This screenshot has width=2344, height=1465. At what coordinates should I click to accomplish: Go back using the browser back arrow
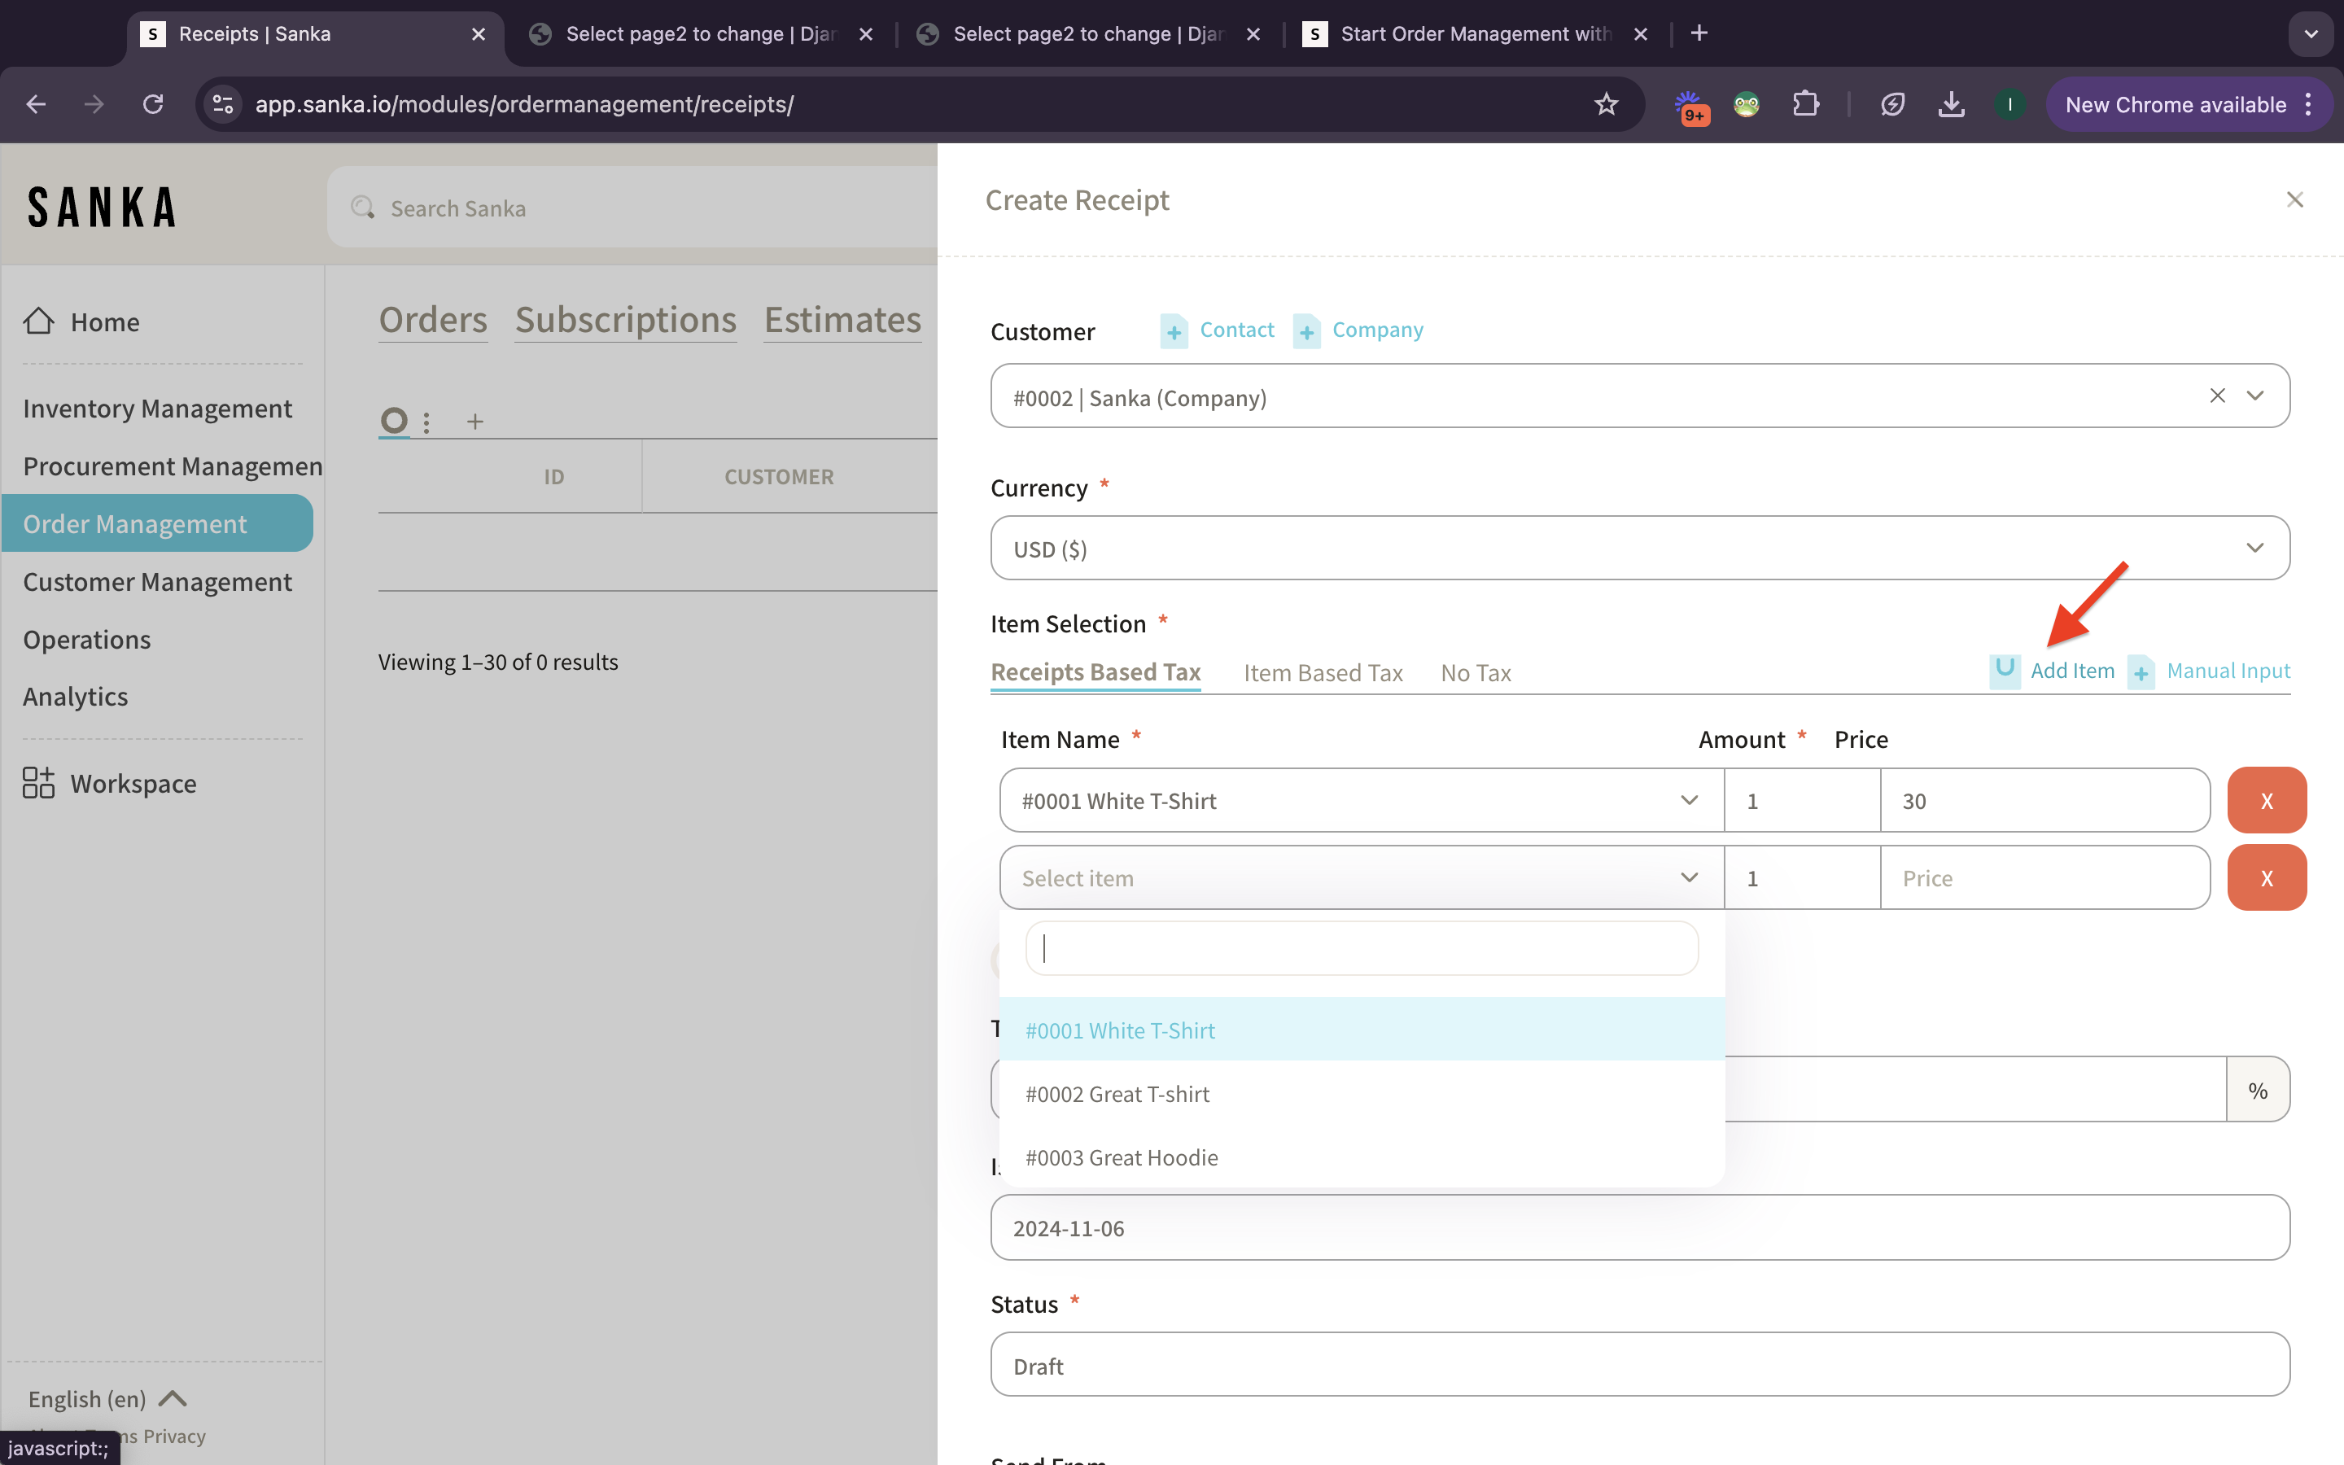click(36, 103)
